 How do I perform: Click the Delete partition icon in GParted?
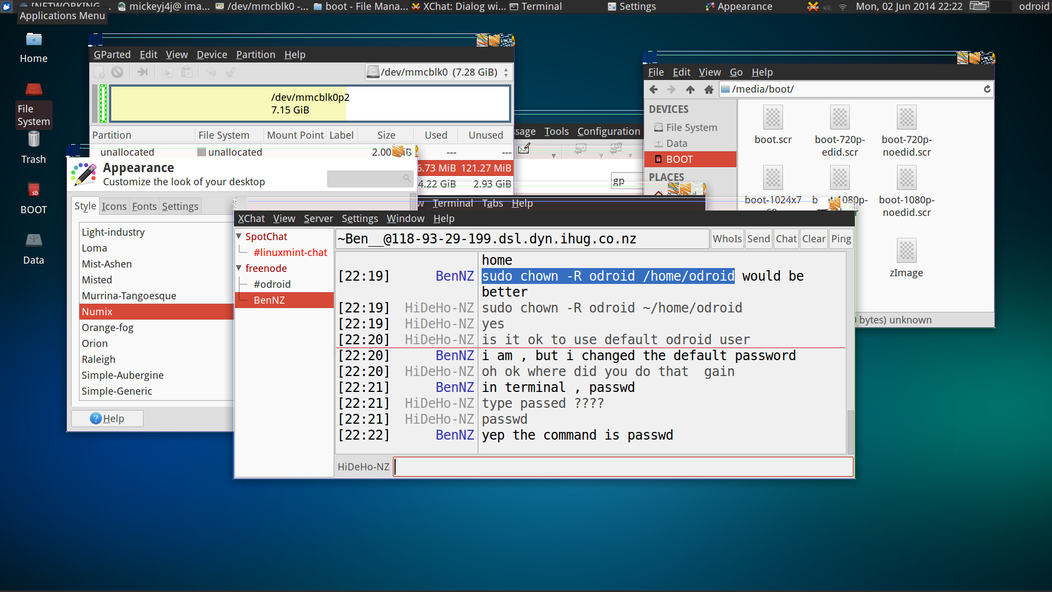coord(117,72)
